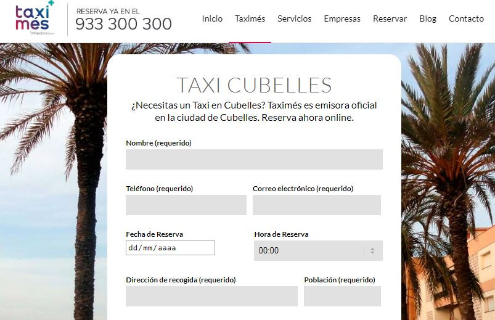This screenshot has width=495, height=320.
Task: Open the Contacto page
Action: 466,19
